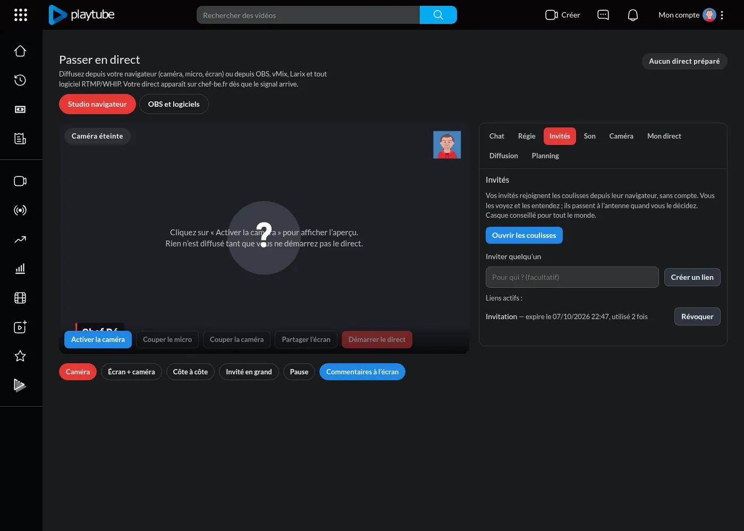Click Activer la caméra button
This screenshot has width=744, height=531.
coord(98,340)
